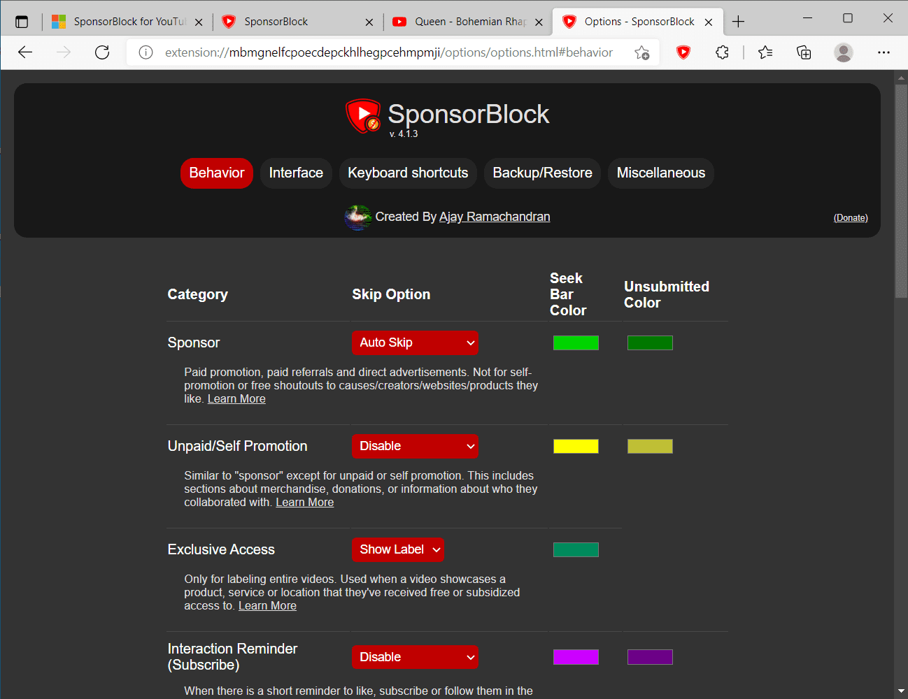Switch to the SponsorBlock browser tab
908x699 pixels.
click(x=297, y=22)
